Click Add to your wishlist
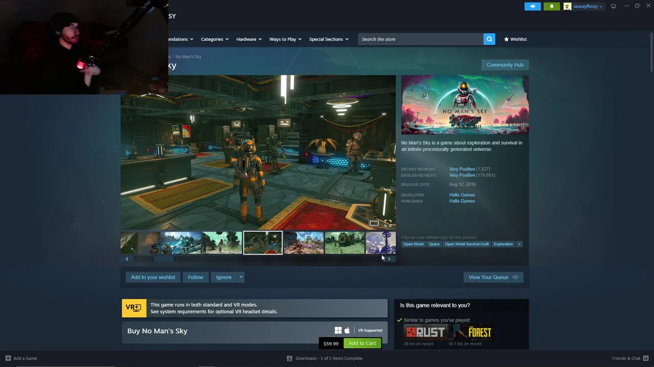Image resolution: width=654 pixels, height=367 pixels. [x=153, y=277]
